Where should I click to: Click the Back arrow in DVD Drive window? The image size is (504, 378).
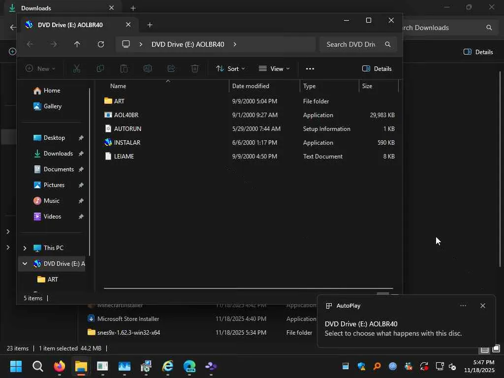coord(30,44)
